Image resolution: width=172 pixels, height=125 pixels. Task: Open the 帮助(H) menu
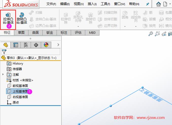tap(134, 4)
